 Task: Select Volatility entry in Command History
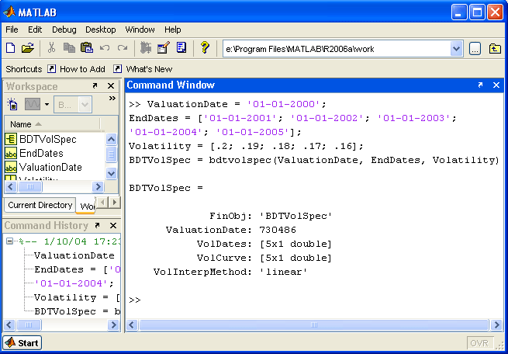(x=77, y=297)
